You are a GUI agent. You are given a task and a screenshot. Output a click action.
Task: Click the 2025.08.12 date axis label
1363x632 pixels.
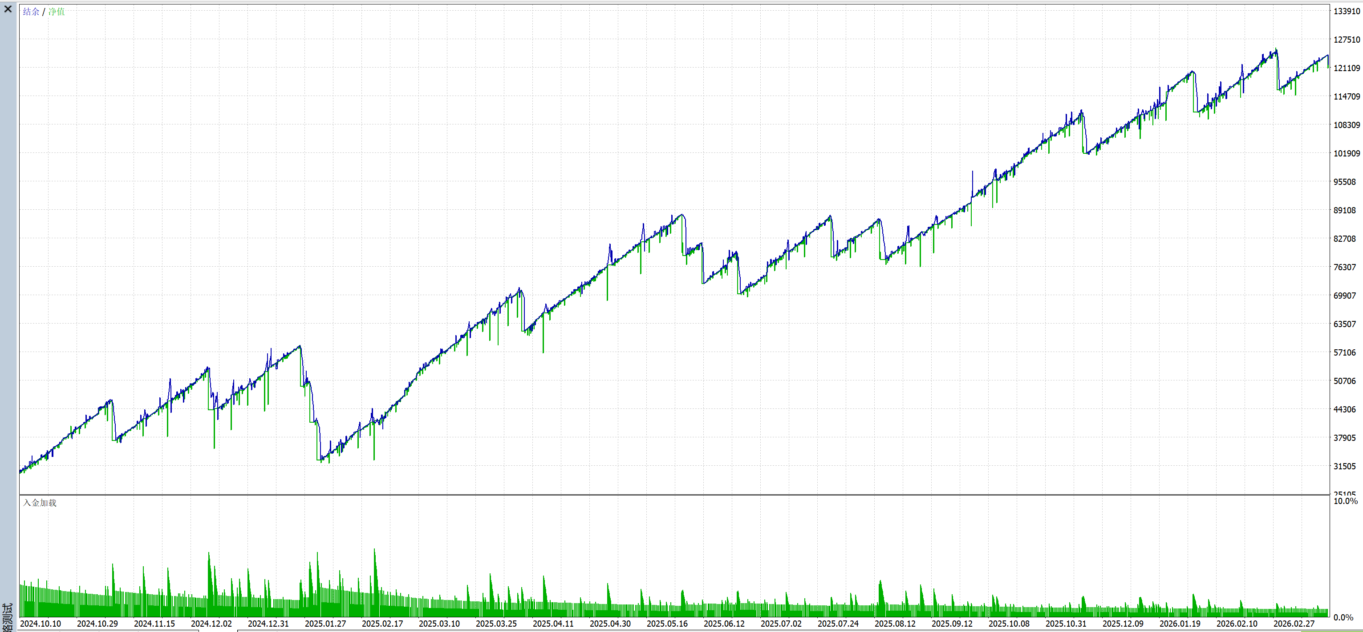point(895,624)
